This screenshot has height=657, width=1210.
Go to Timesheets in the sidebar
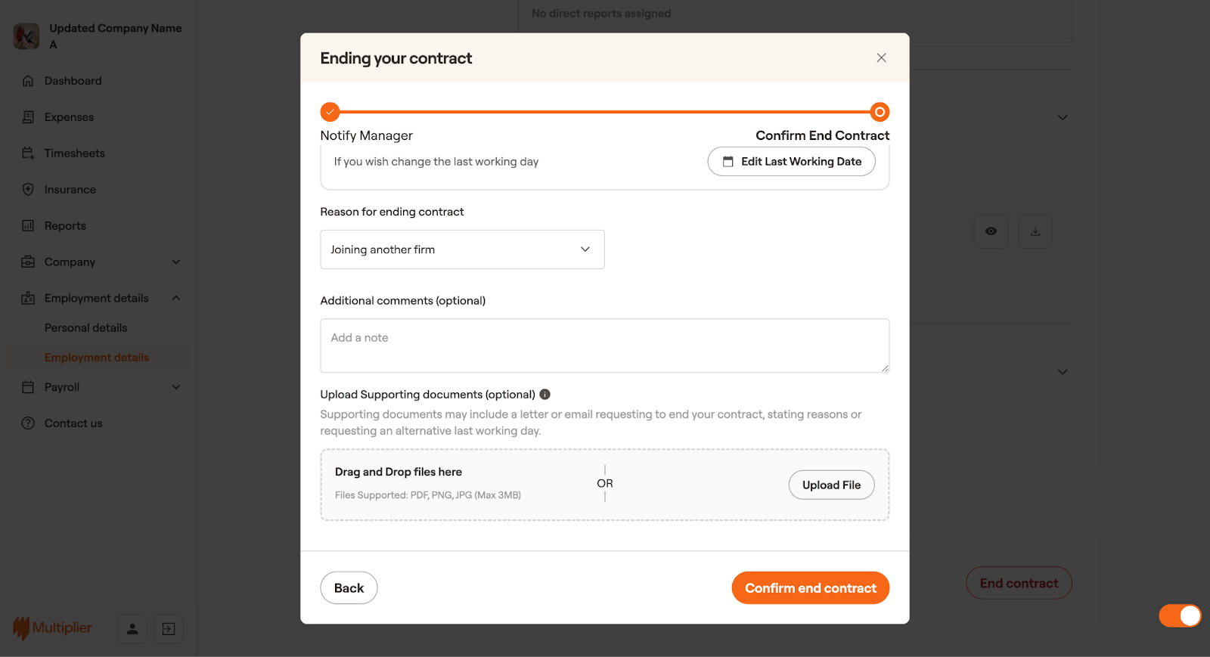click(74, 153)
